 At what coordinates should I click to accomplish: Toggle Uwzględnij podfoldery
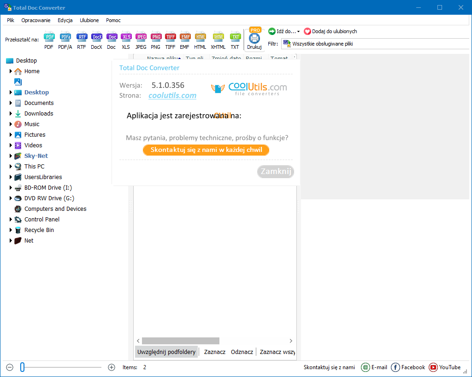coord(166,352)
